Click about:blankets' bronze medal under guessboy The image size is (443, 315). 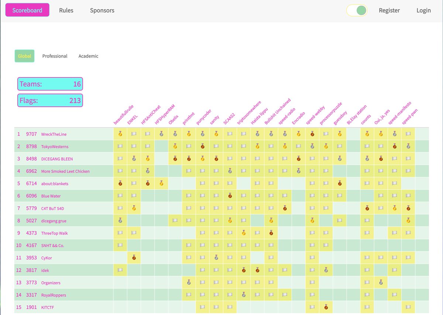340,184
